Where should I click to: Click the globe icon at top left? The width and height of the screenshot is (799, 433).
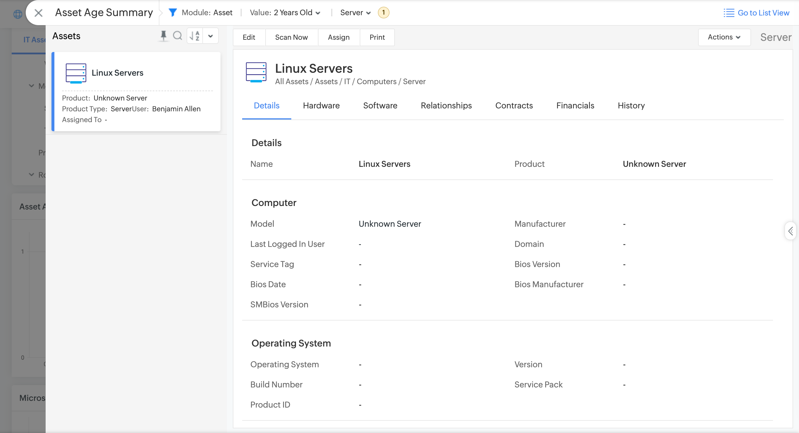(x=18, y=14)
